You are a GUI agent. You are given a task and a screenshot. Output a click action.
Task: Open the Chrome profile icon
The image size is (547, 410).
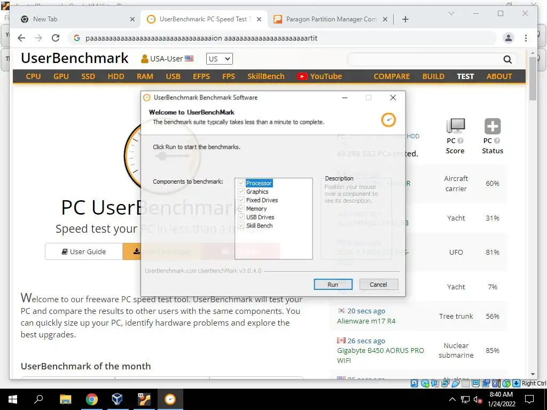pos(509,38)
